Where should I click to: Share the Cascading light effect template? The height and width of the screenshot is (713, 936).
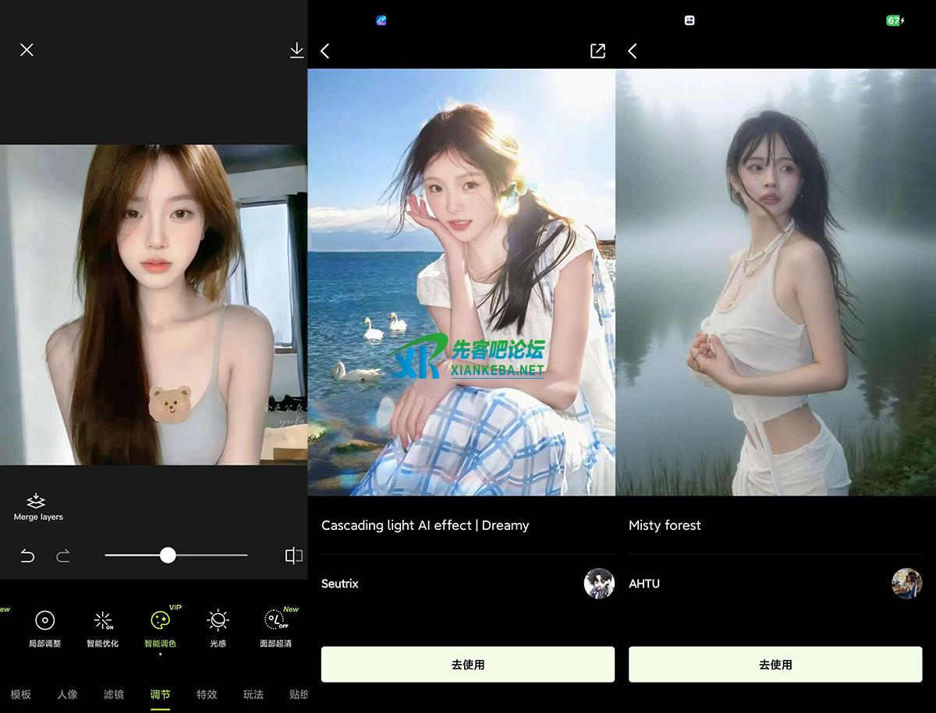point(597,51)
